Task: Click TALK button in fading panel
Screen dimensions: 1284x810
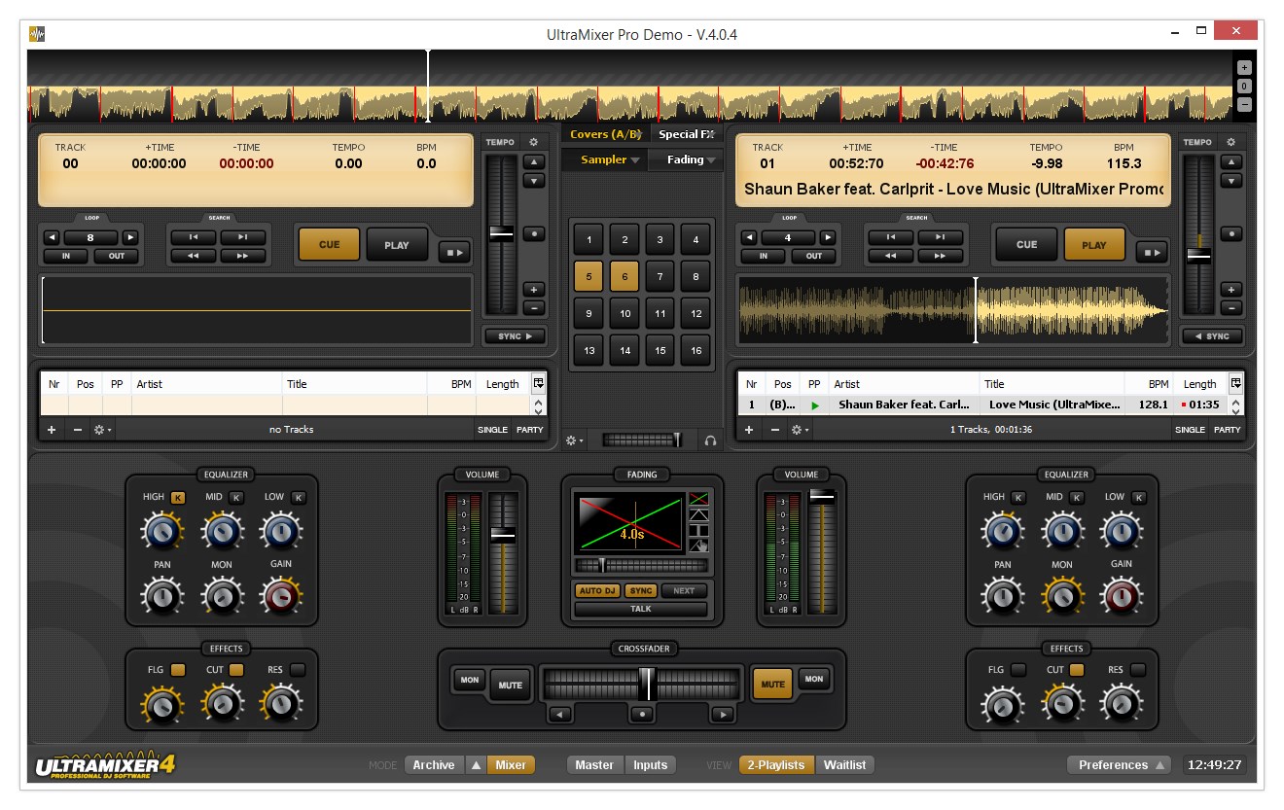Action: 641,609
